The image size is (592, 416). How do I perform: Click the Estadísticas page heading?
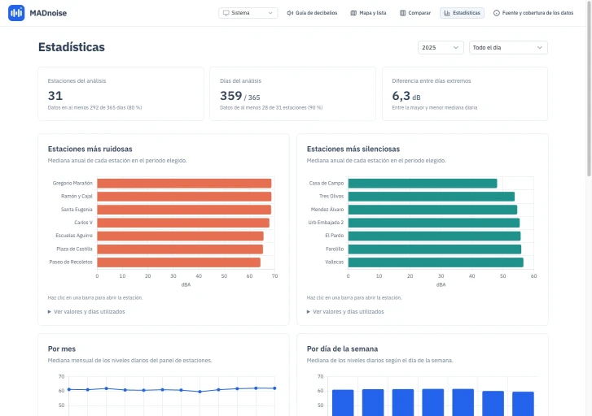tap(72, 47)
